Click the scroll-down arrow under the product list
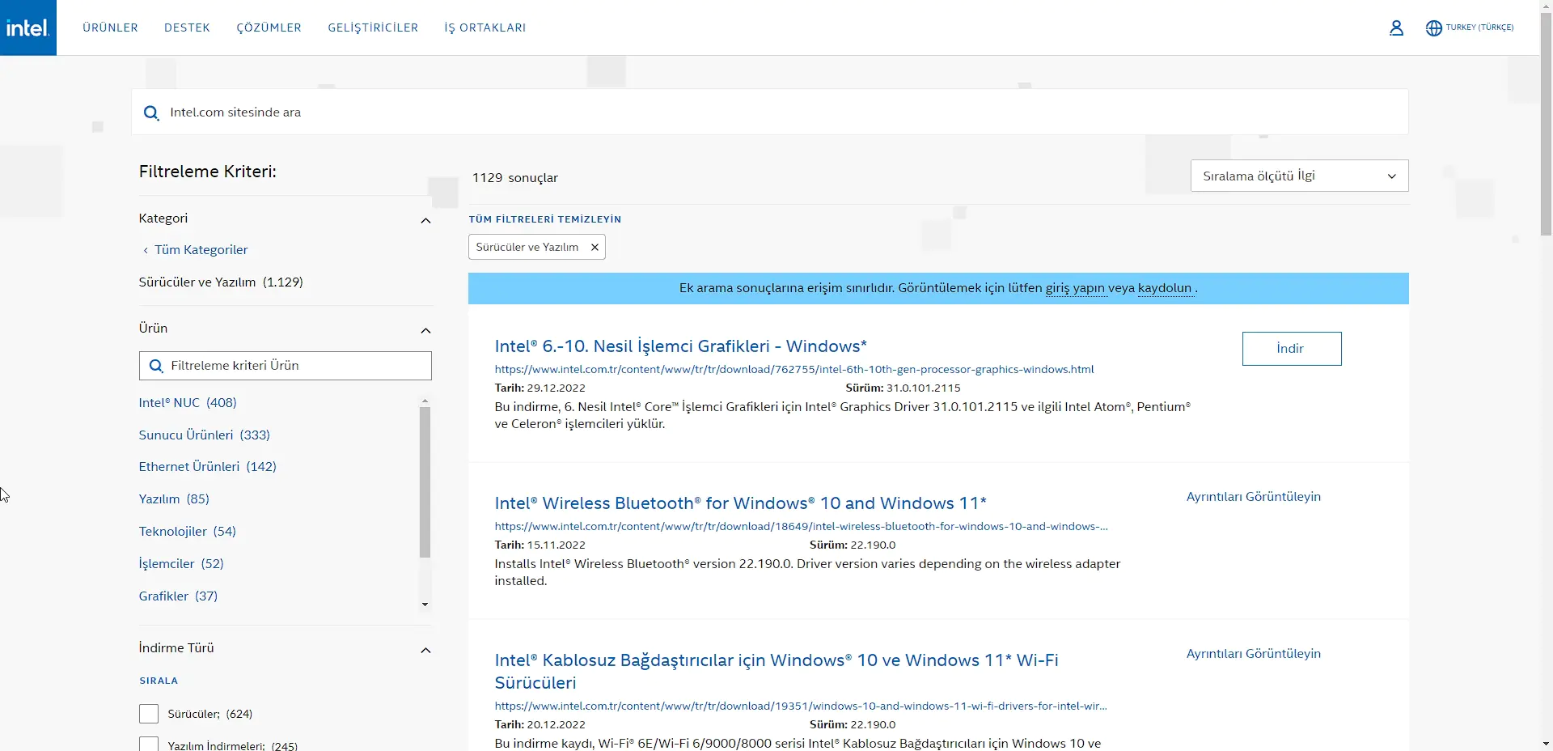This screenshot has height=751, width=1553. click(425, 605)
